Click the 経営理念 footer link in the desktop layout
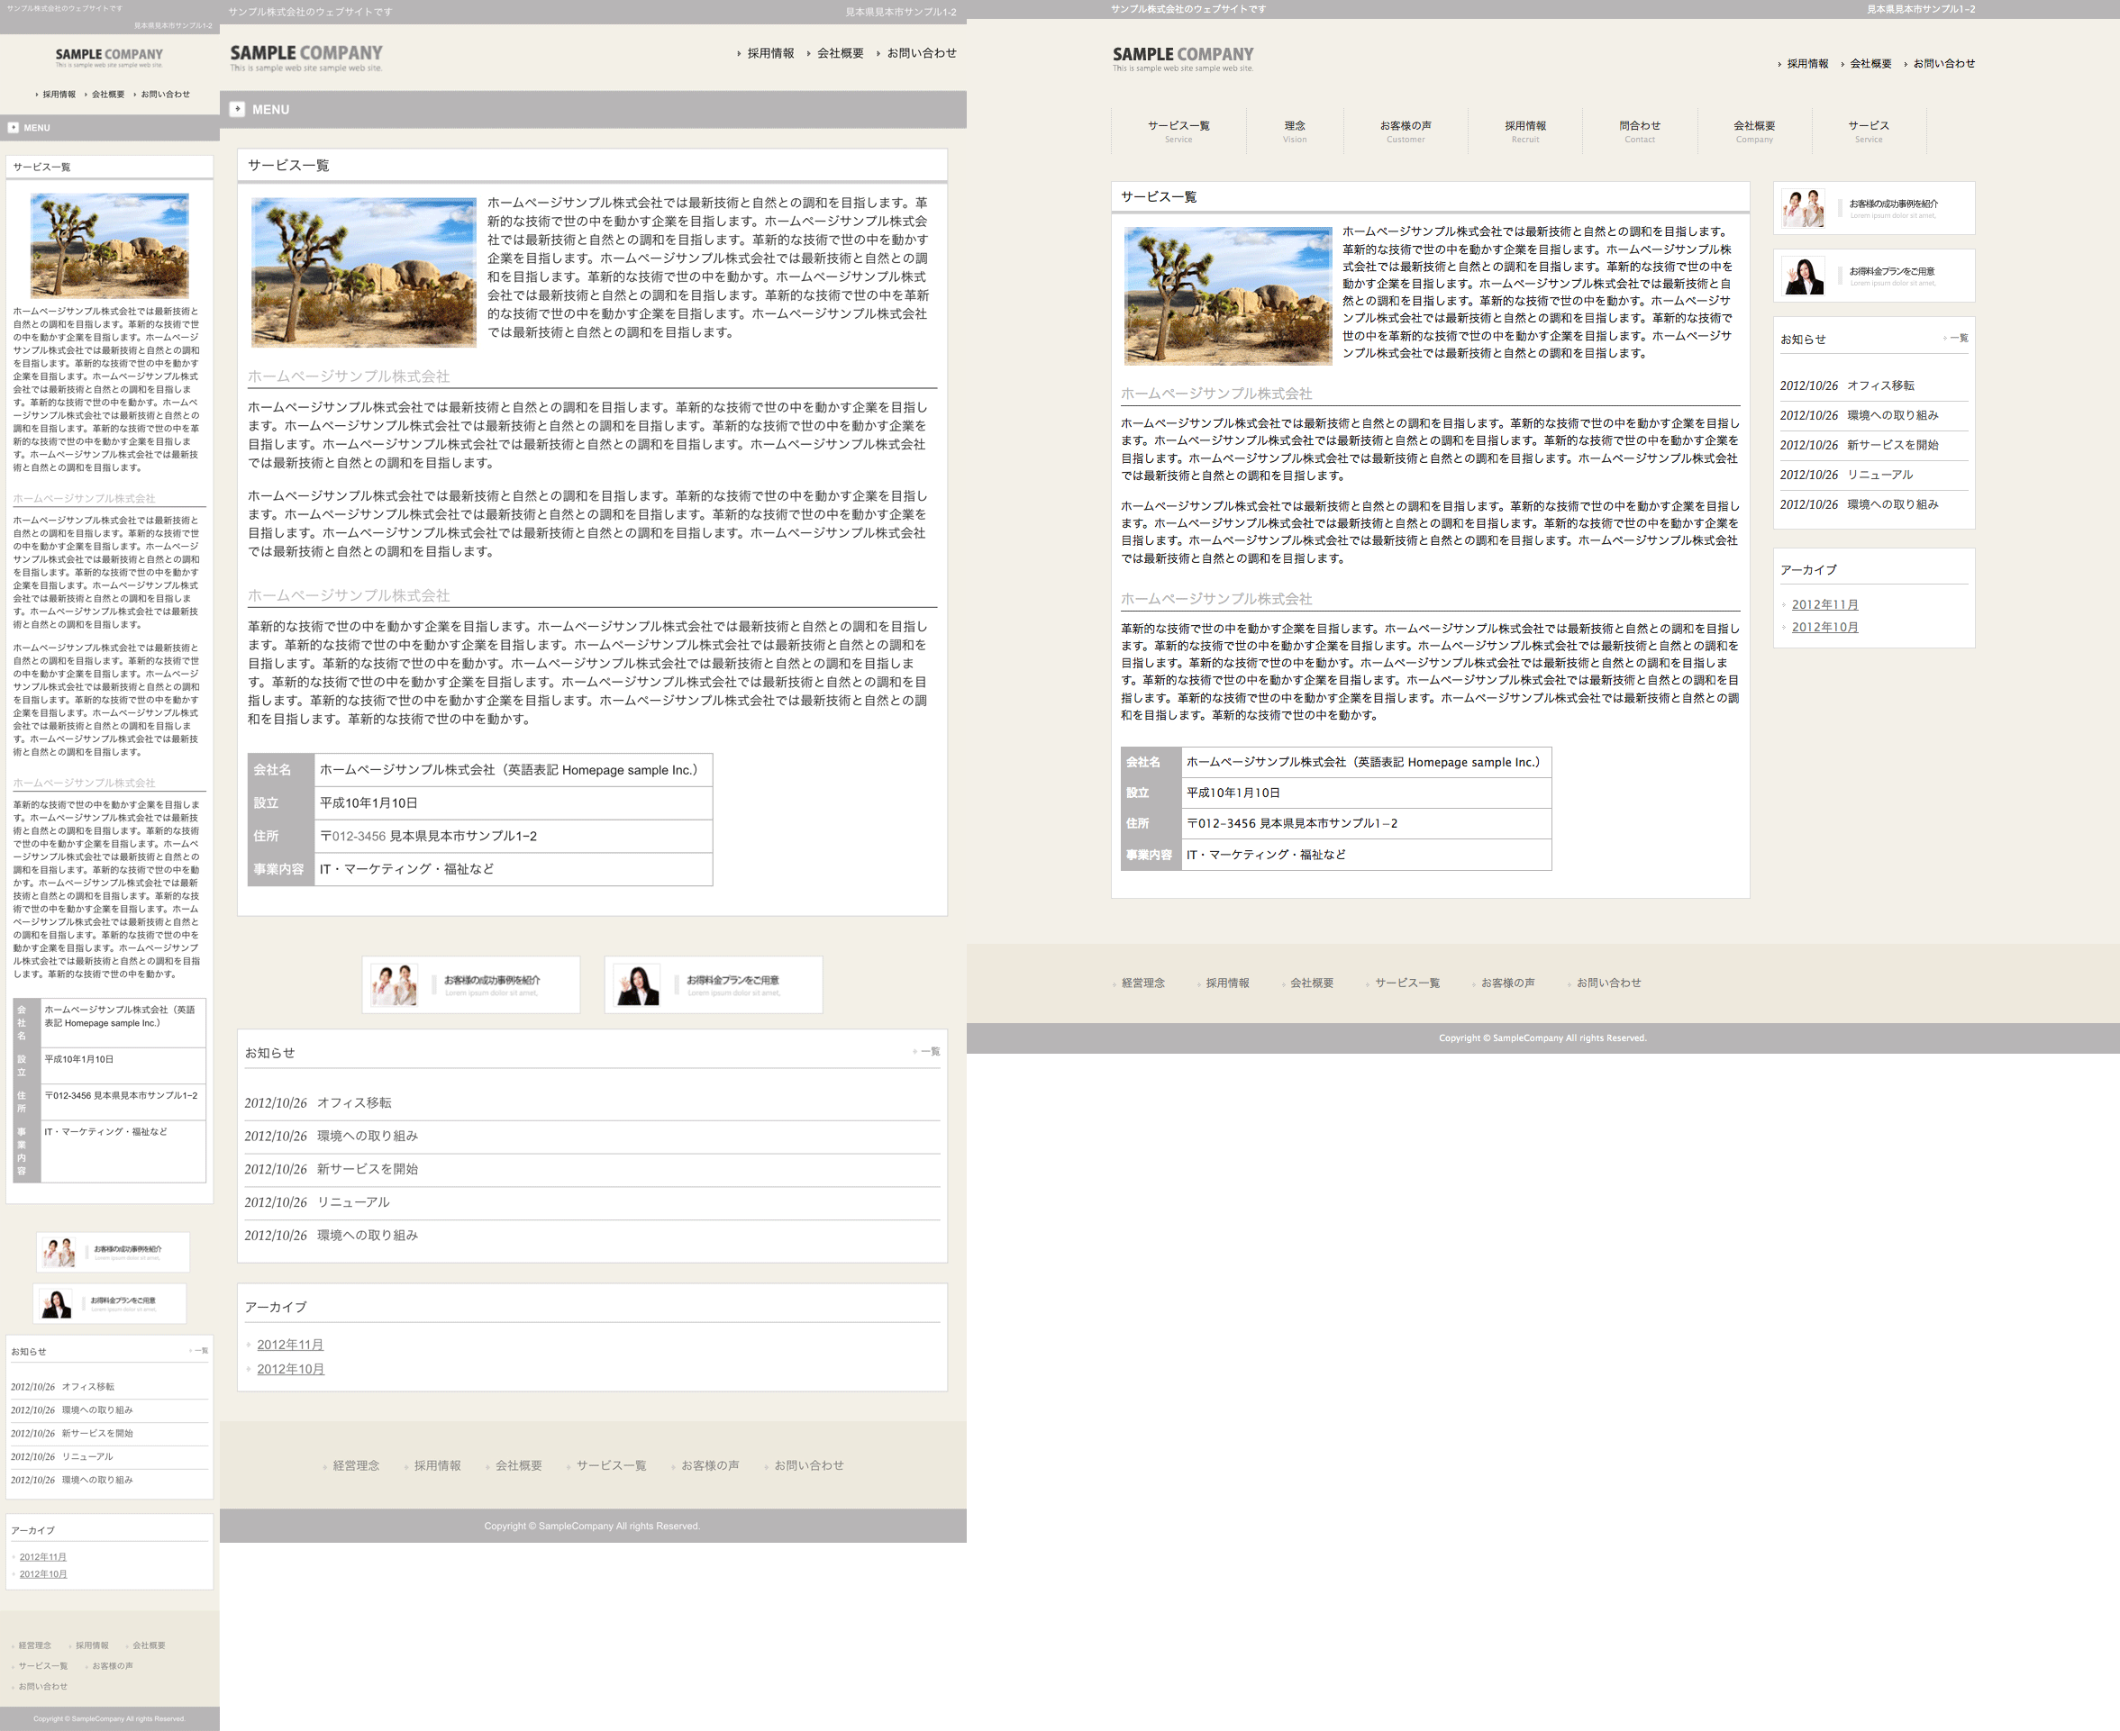The height and width of the screenshot is (1731, 2120). coord(1142,983)
